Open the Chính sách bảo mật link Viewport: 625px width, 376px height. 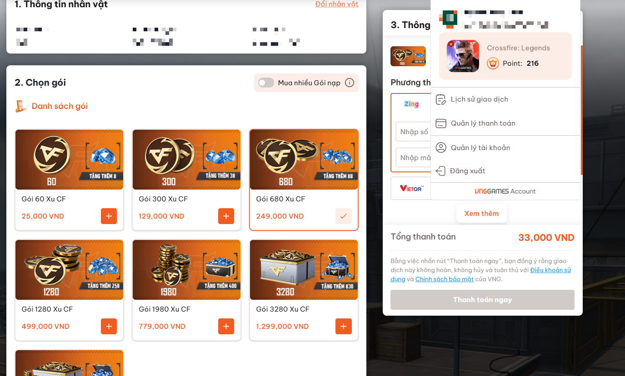[445, 279]
